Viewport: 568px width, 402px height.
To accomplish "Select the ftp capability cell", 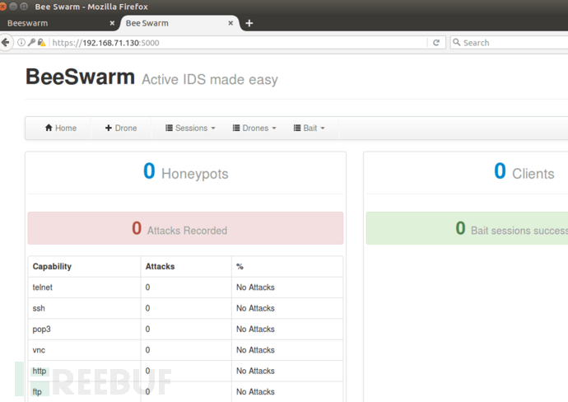I will 85,392.
